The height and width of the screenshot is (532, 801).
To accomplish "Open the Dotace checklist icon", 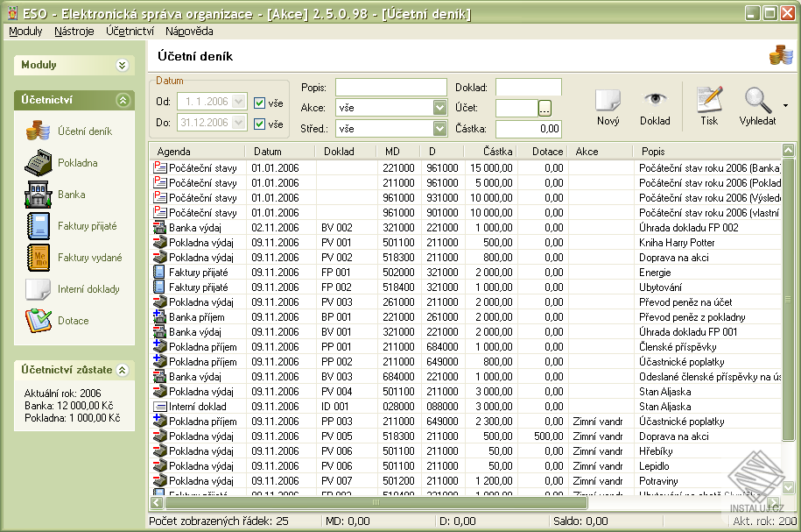I will tap(38, 321).
